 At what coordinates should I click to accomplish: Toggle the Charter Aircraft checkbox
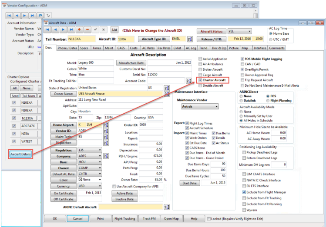200,80
